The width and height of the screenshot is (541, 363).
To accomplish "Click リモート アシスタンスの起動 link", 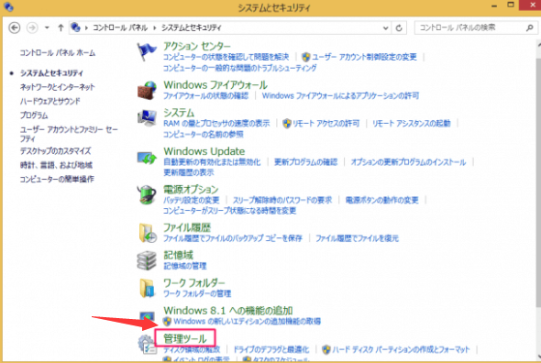I will [x=412, y=123].
